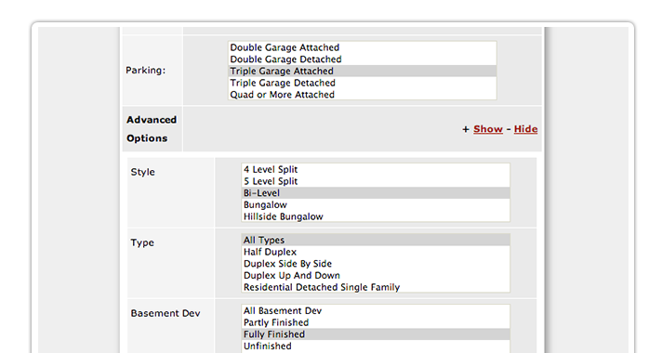Select Double Garage Attached parking option
This screenshot has height=353, width=662.
point(363,47)
